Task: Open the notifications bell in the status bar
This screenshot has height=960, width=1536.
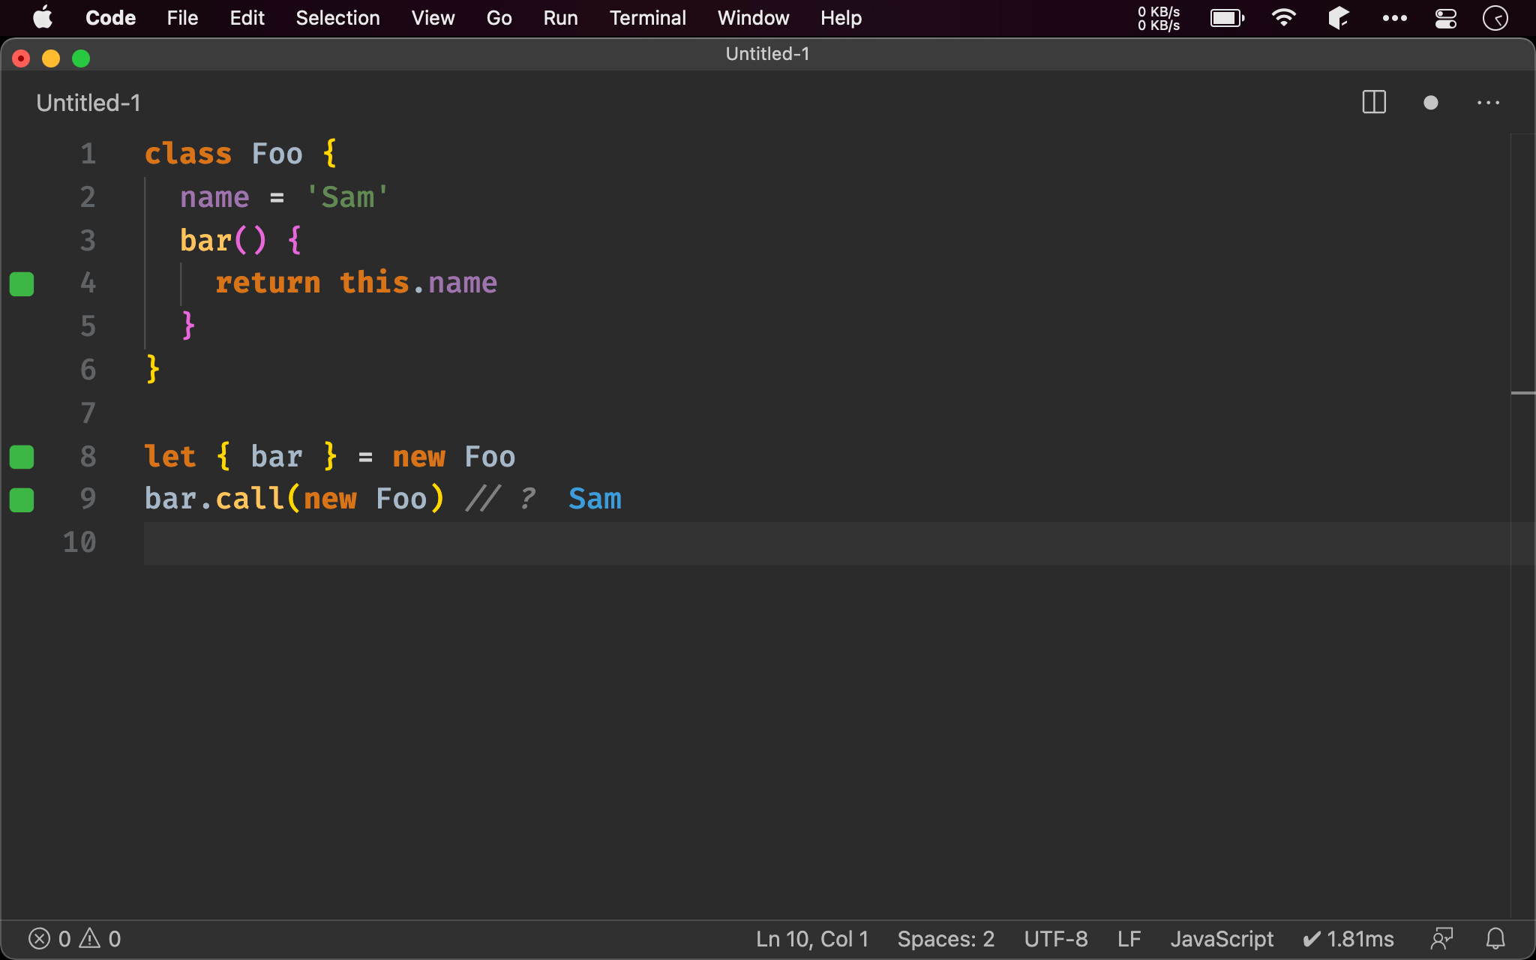Action: (1495, 938)
